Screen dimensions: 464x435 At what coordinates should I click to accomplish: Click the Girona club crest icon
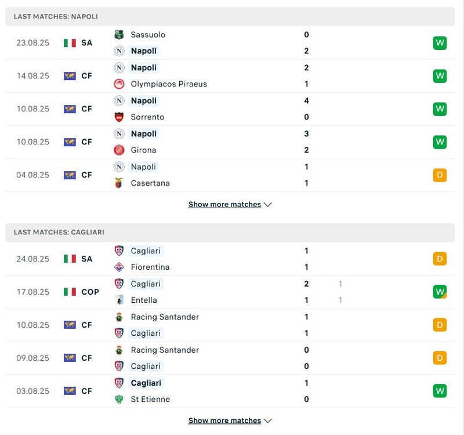point(119,150)
